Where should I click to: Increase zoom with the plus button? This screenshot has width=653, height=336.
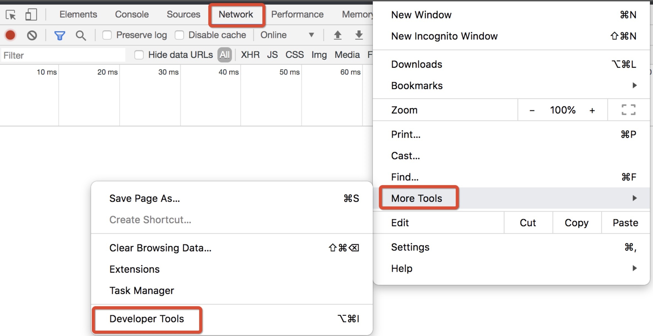pos(592,110)
